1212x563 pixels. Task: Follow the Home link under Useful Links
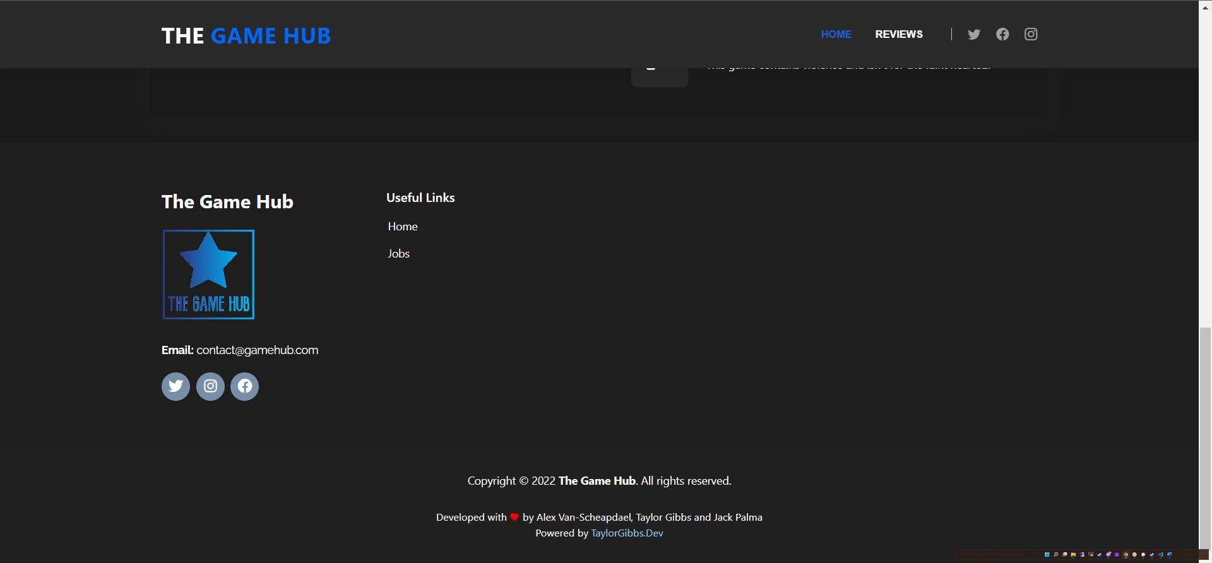pyautogui.click(x=403, y=227)
